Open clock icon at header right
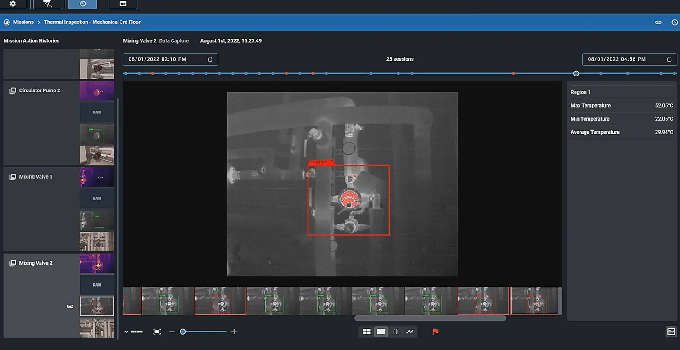 click(674, 22)
